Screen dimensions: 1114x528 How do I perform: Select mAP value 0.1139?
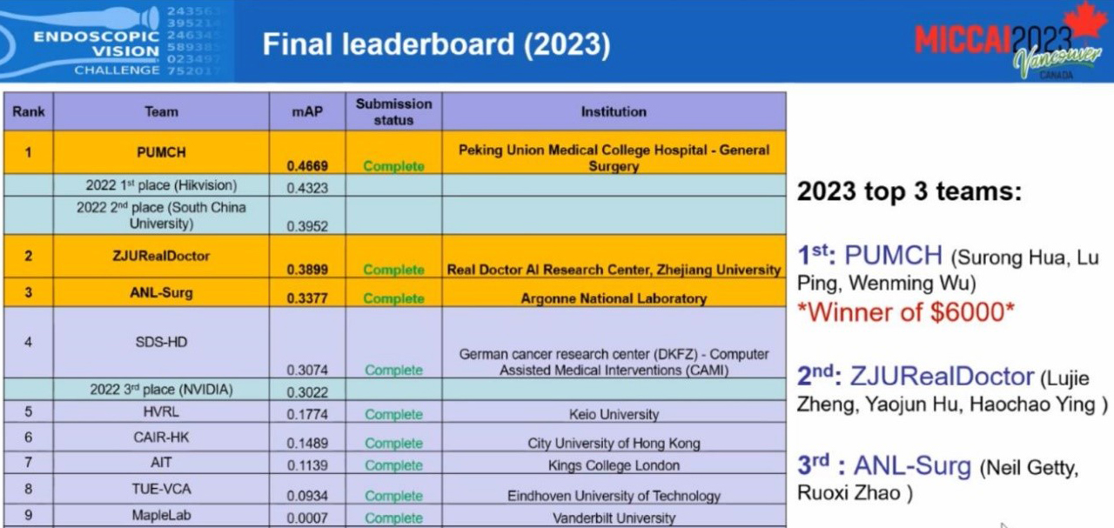(307, 465)
